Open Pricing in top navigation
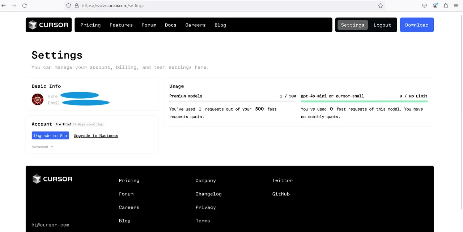The image size is (463, 232). tap(90, 25)
